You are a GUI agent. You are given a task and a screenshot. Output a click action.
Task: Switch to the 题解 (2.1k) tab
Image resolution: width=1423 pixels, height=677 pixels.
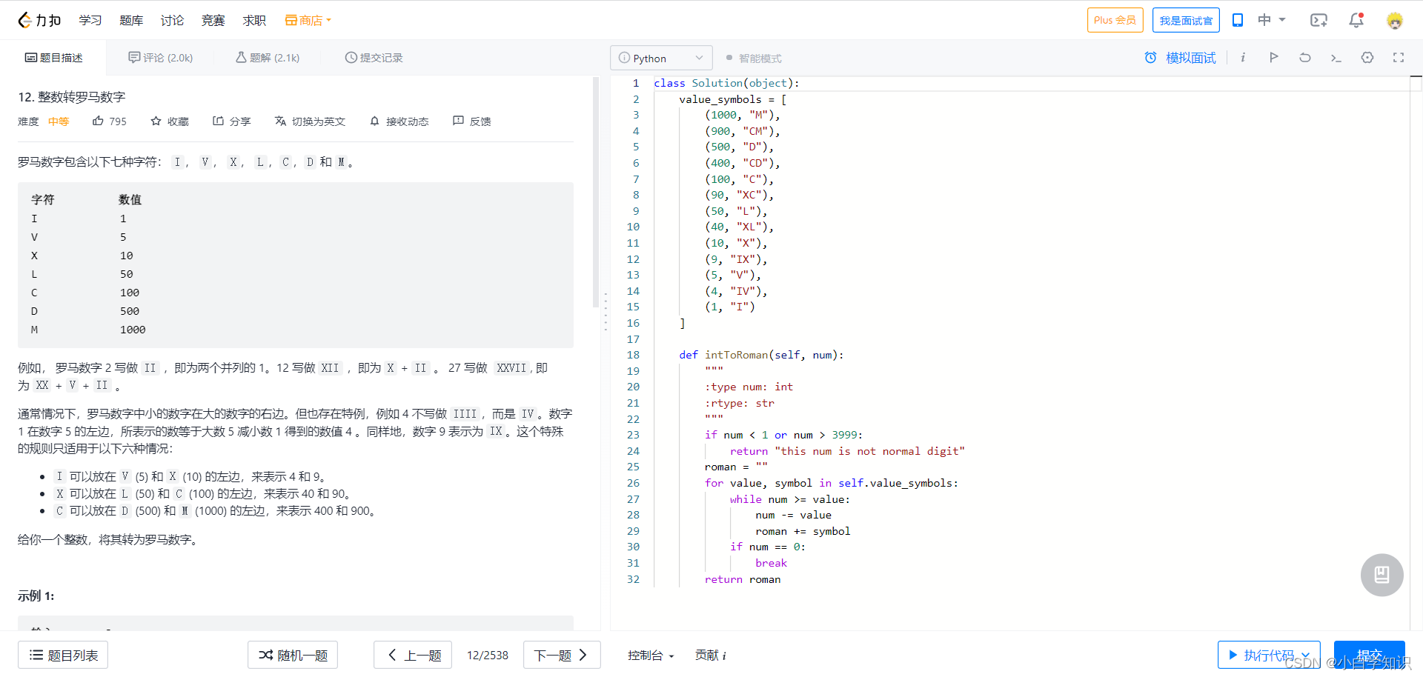(x=268, y=57)
